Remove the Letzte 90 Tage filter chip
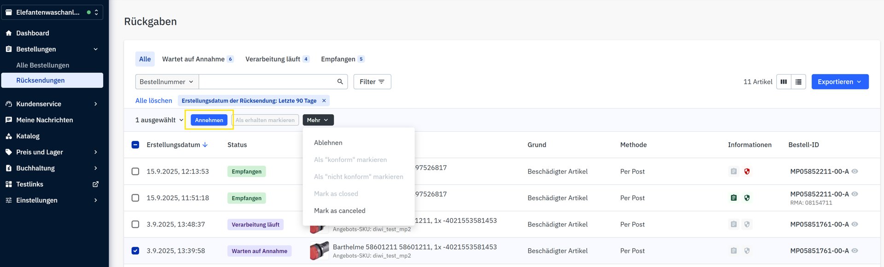Viewport: 884px width, 267px height. (x=324, y=100)
